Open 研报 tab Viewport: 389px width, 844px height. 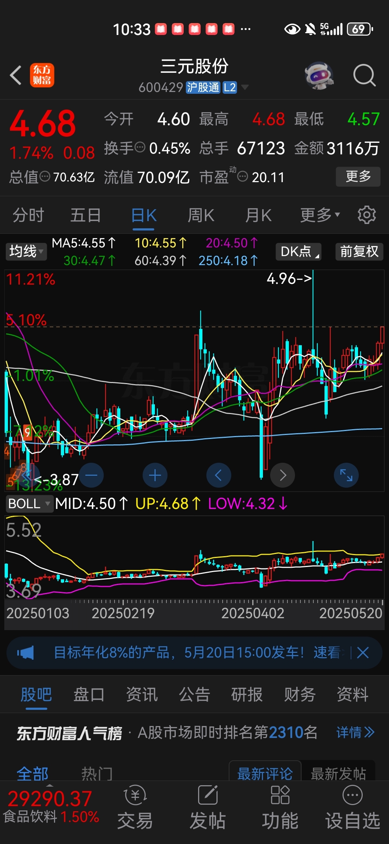coord(247,694)
